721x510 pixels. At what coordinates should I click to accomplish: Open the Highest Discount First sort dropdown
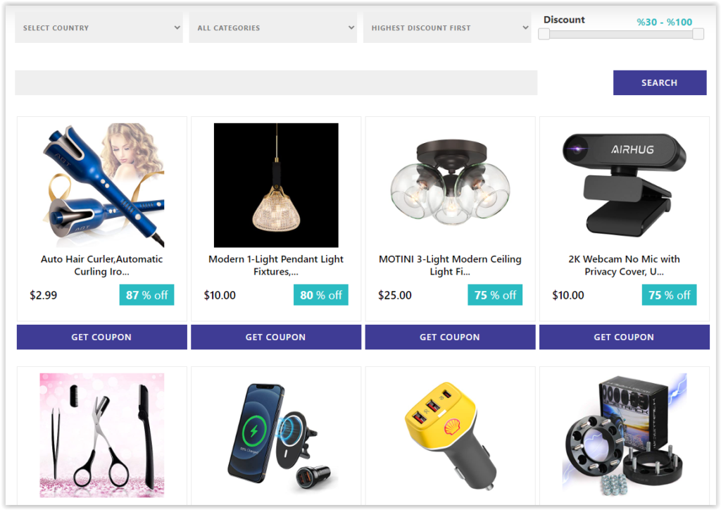447,27
